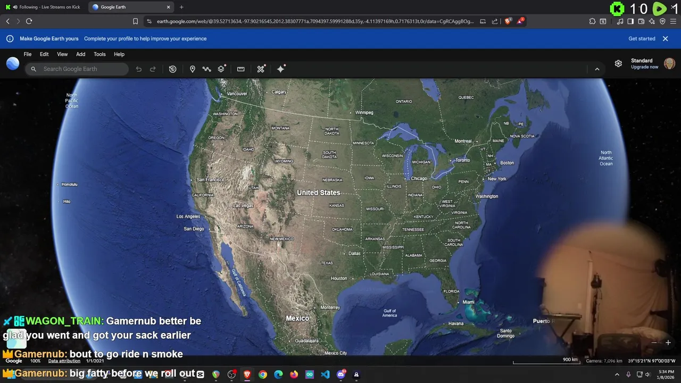Click the Honolulu label on the map
Viewport: 681px width, 383px height.
(x=69, y=185)
